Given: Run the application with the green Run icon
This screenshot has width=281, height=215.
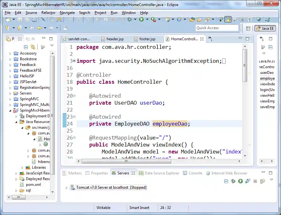Looking at the screenshot, I should click(x=141, y=20).
